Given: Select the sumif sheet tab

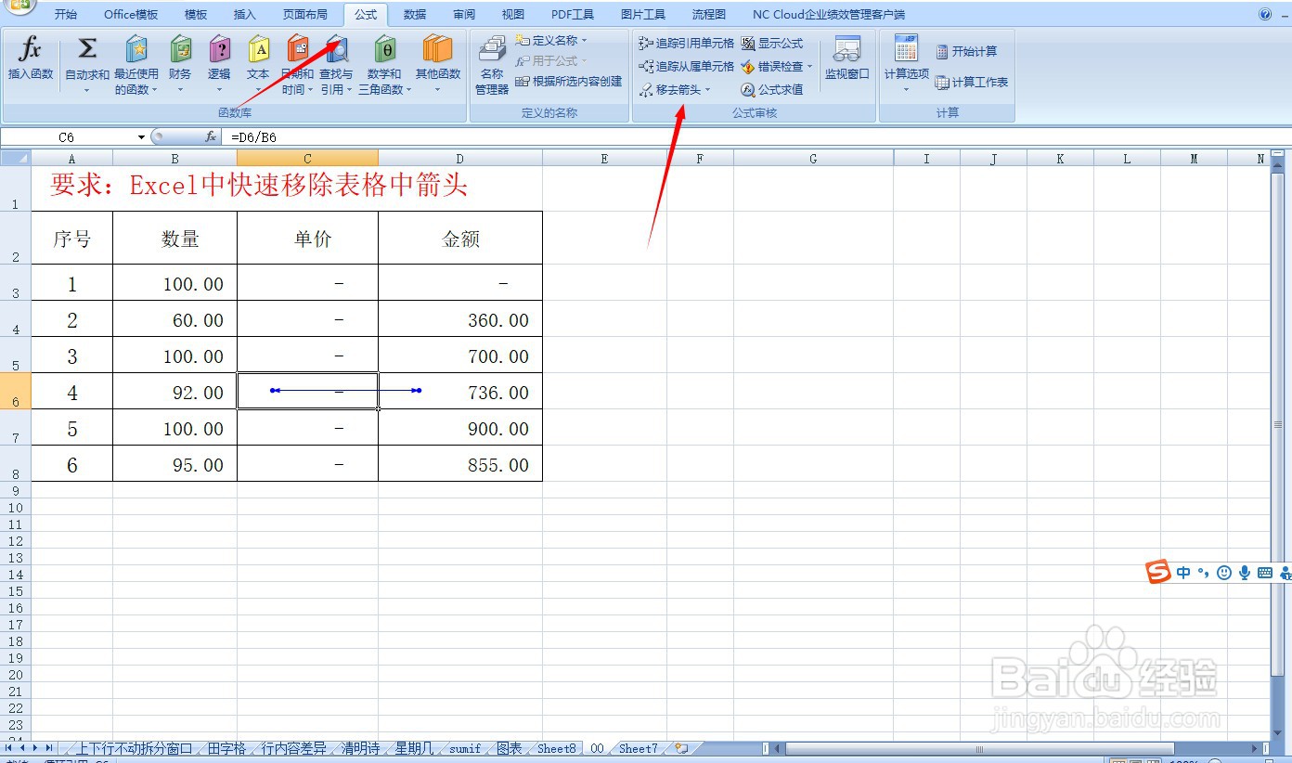Looking at the screenshot, I should click(465, 748).
